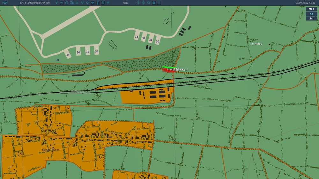
Task: Switch to Alt altitude map layer
Action: [311, 14]
